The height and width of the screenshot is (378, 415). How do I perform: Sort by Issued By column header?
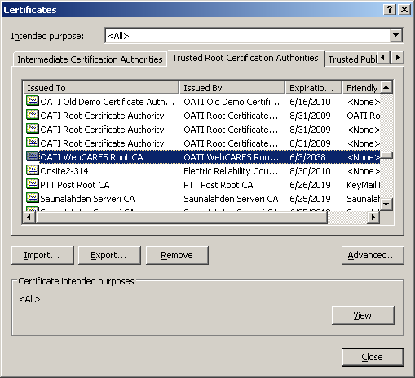[x=232, y=88]
